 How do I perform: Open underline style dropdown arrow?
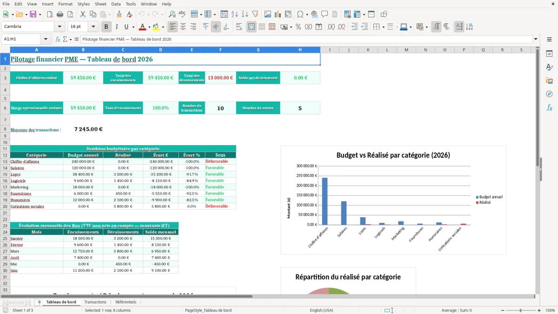coord(133,27)
